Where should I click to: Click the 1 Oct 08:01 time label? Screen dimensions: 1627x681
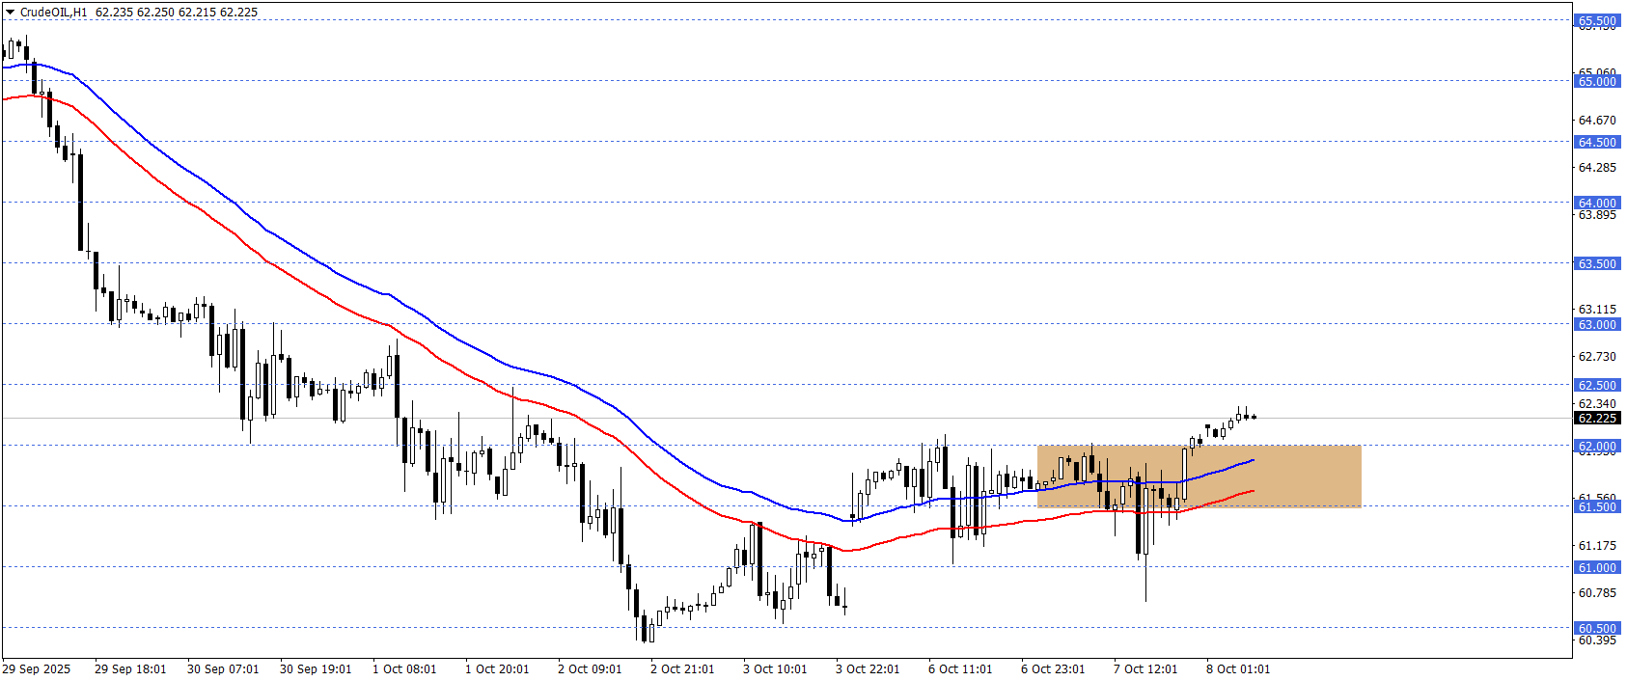(404, 669)
